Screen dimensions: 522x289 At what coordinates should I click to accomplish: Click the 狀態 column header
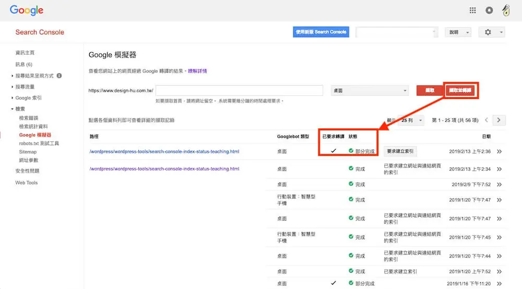pyautogui.click(x=353, y=136)
